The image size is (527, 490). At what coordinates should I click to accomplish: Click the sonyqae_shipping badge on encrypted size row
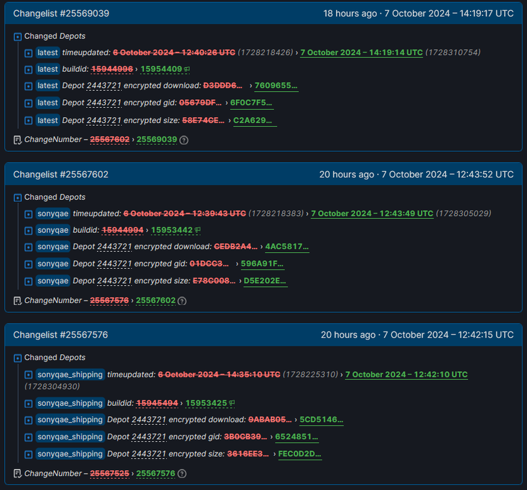[70, 454]
